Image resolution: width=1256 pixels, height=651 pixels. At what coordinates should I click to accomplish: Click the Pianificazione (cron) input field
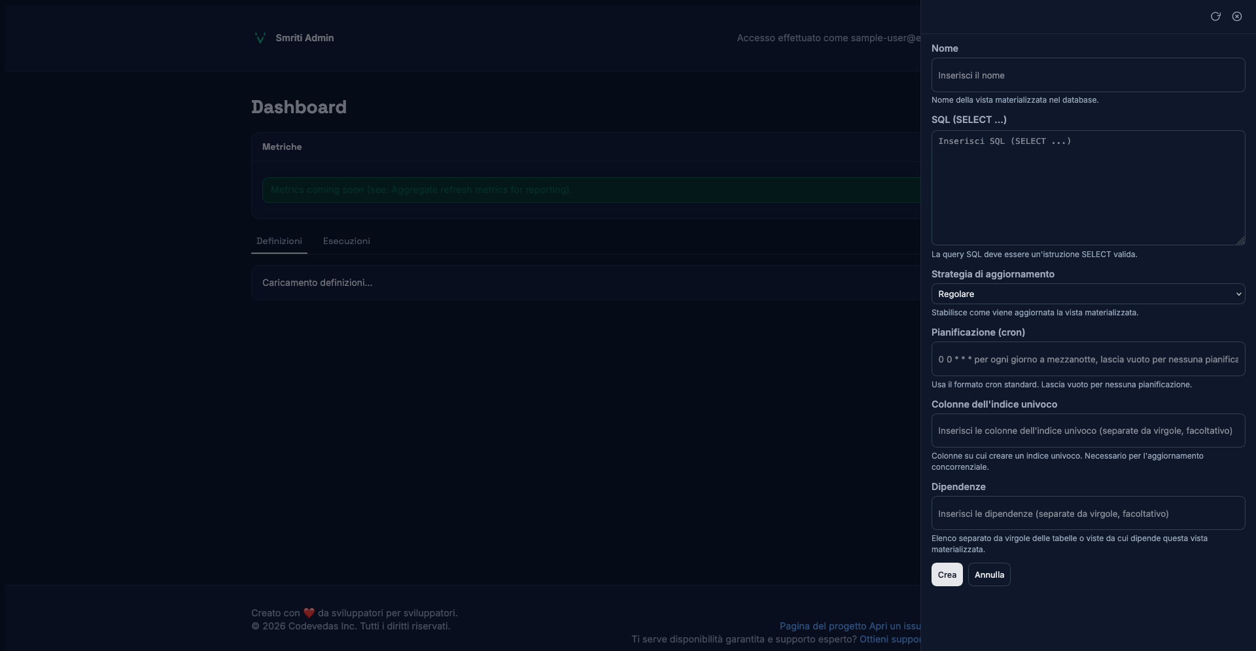[1088, 359]
